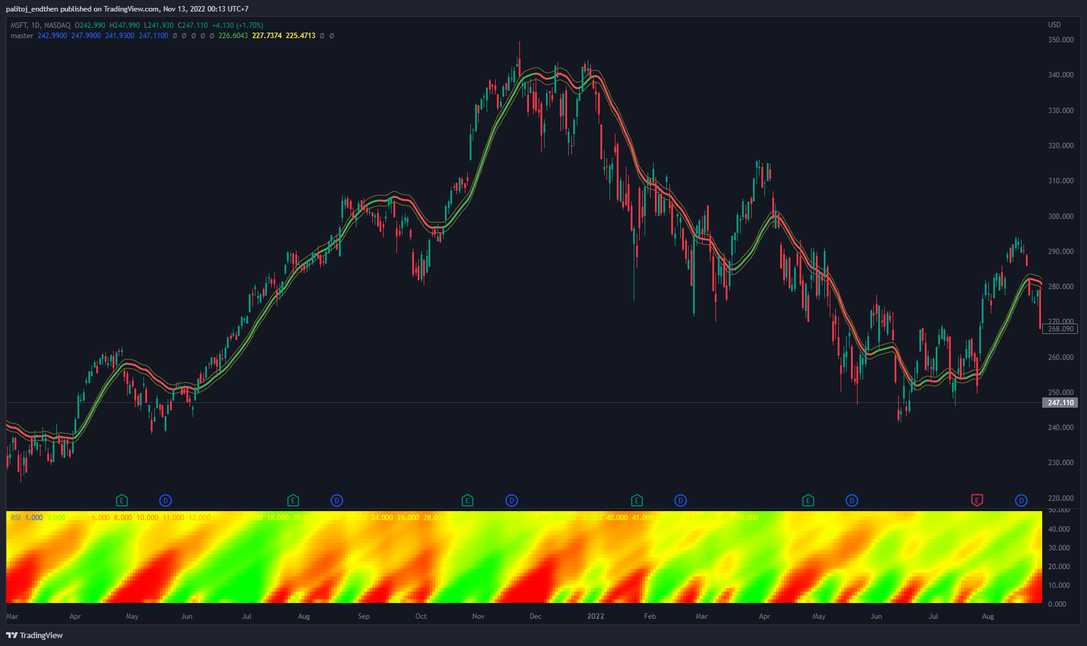
Task: Click the master indicator label
Action: (x=22, y=36)
